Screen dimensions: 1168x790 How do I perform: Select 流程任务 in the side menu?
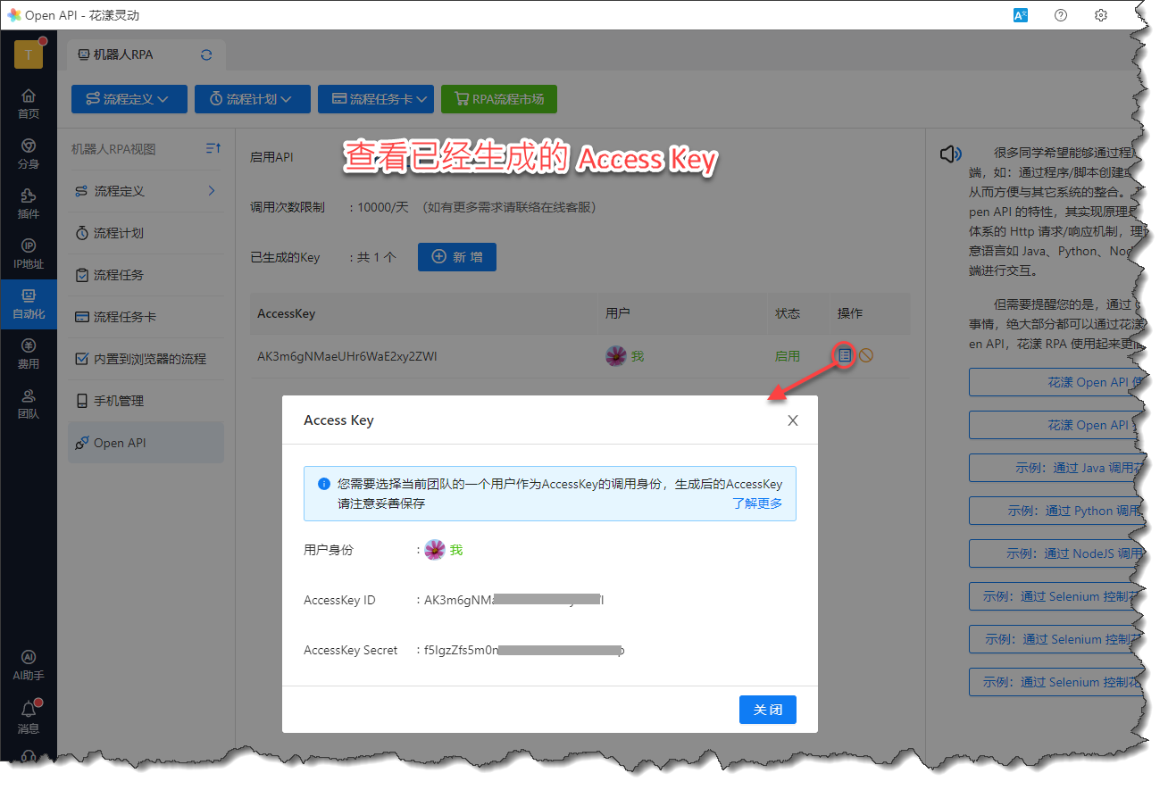click(146, 275)
